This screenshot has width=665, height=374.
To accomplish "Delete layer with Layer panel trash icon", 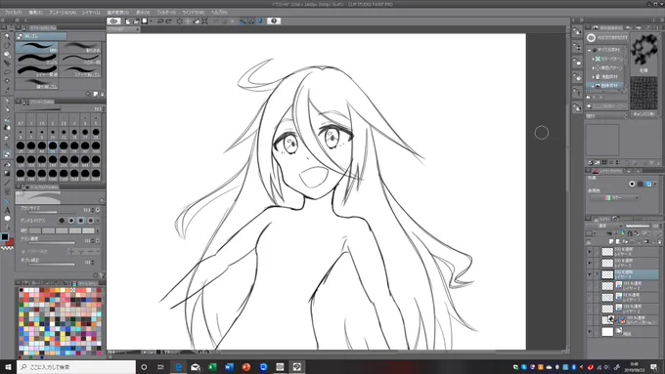I will [x=659, y=241].
